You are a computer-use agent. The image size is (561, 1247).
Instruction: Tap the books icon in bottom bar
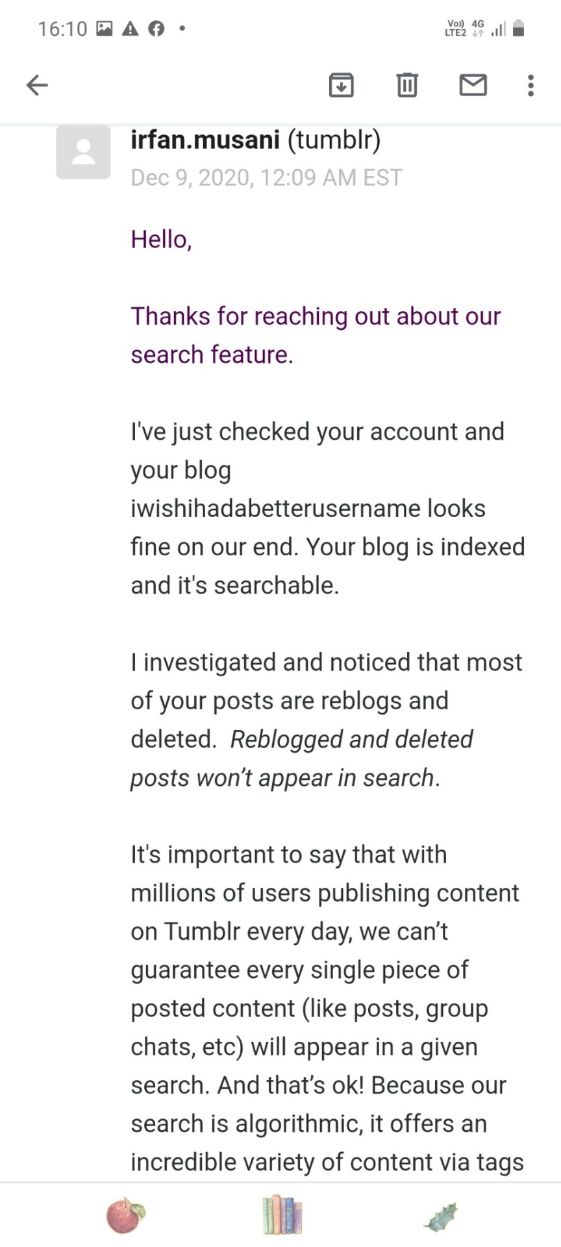(282, 1215)
